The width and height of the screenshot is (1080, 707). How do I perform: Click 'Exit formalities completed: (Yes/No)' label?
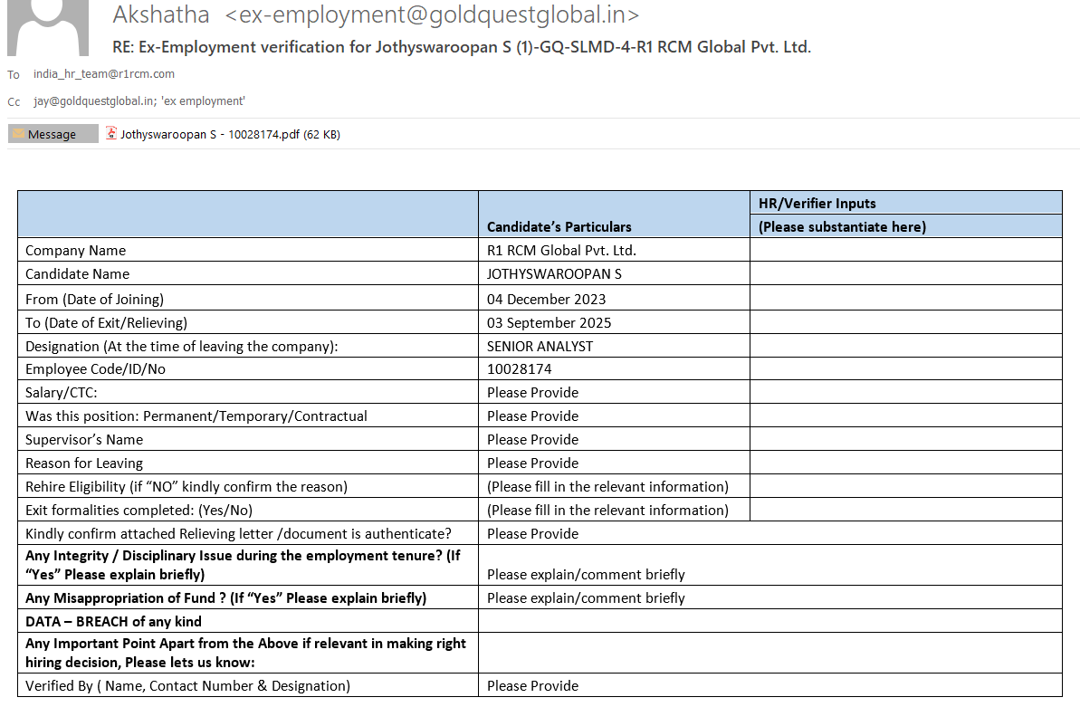(139, 510)
